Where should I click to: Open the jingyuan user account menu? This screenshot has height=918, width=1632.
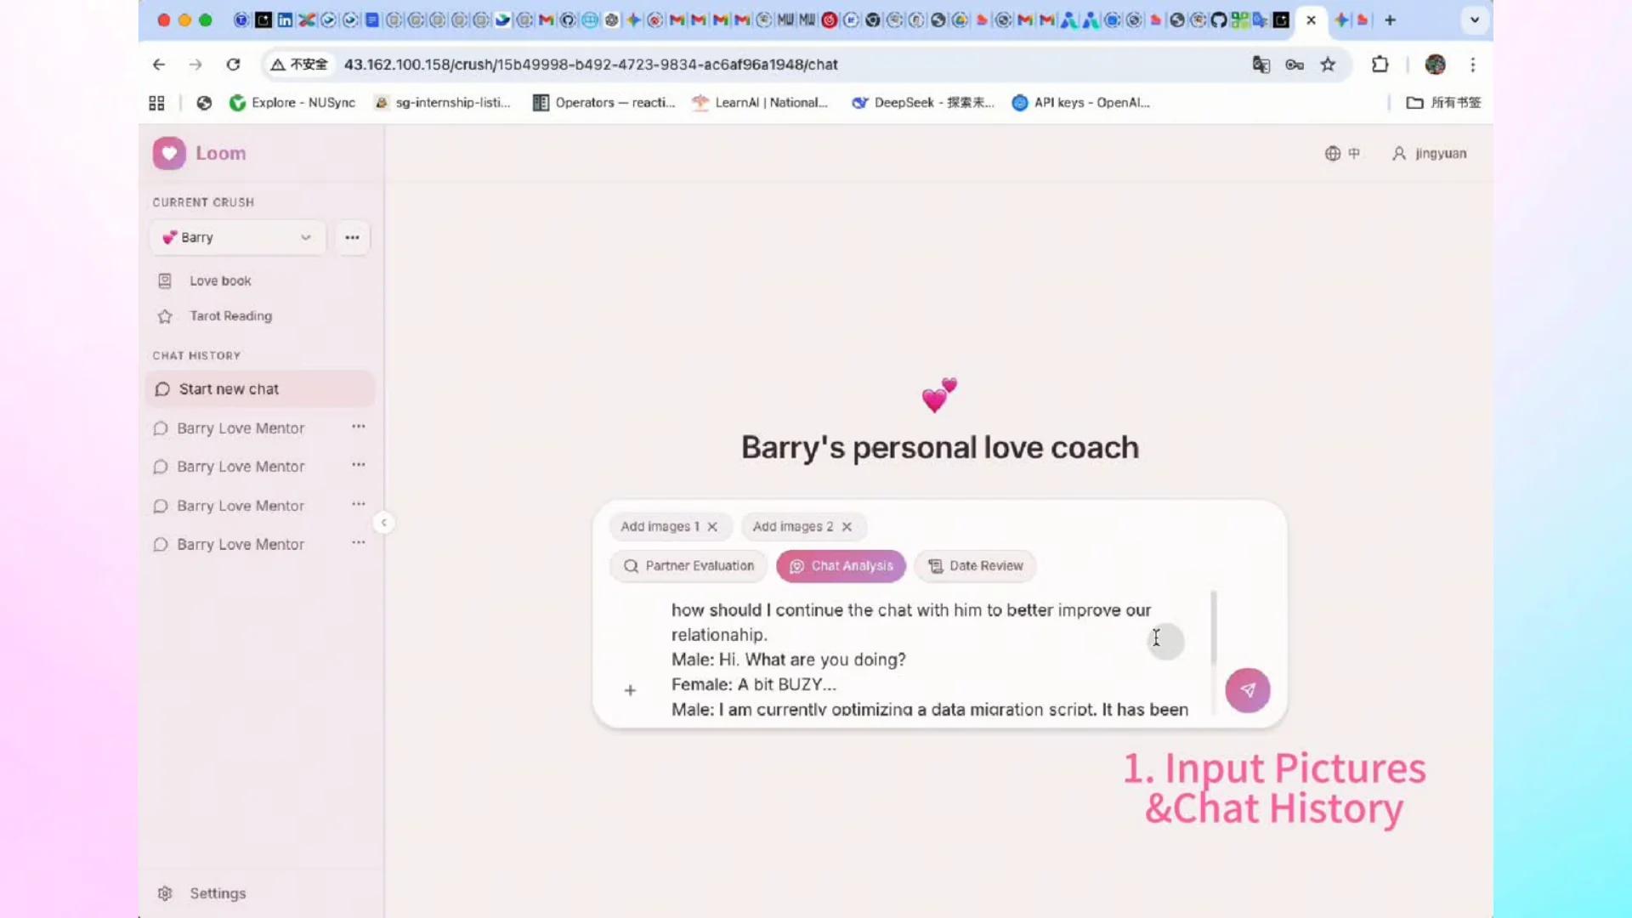1429,154
